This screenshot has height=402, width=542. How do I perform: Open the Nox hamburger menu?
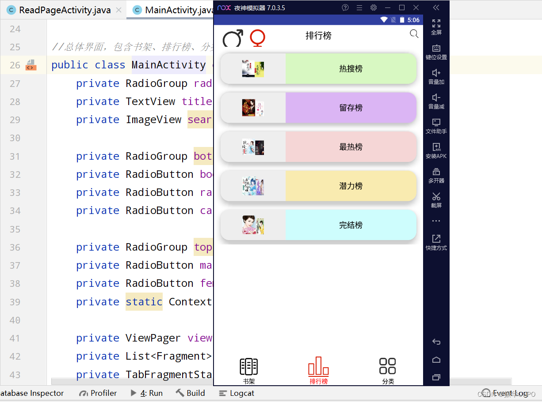359,8
